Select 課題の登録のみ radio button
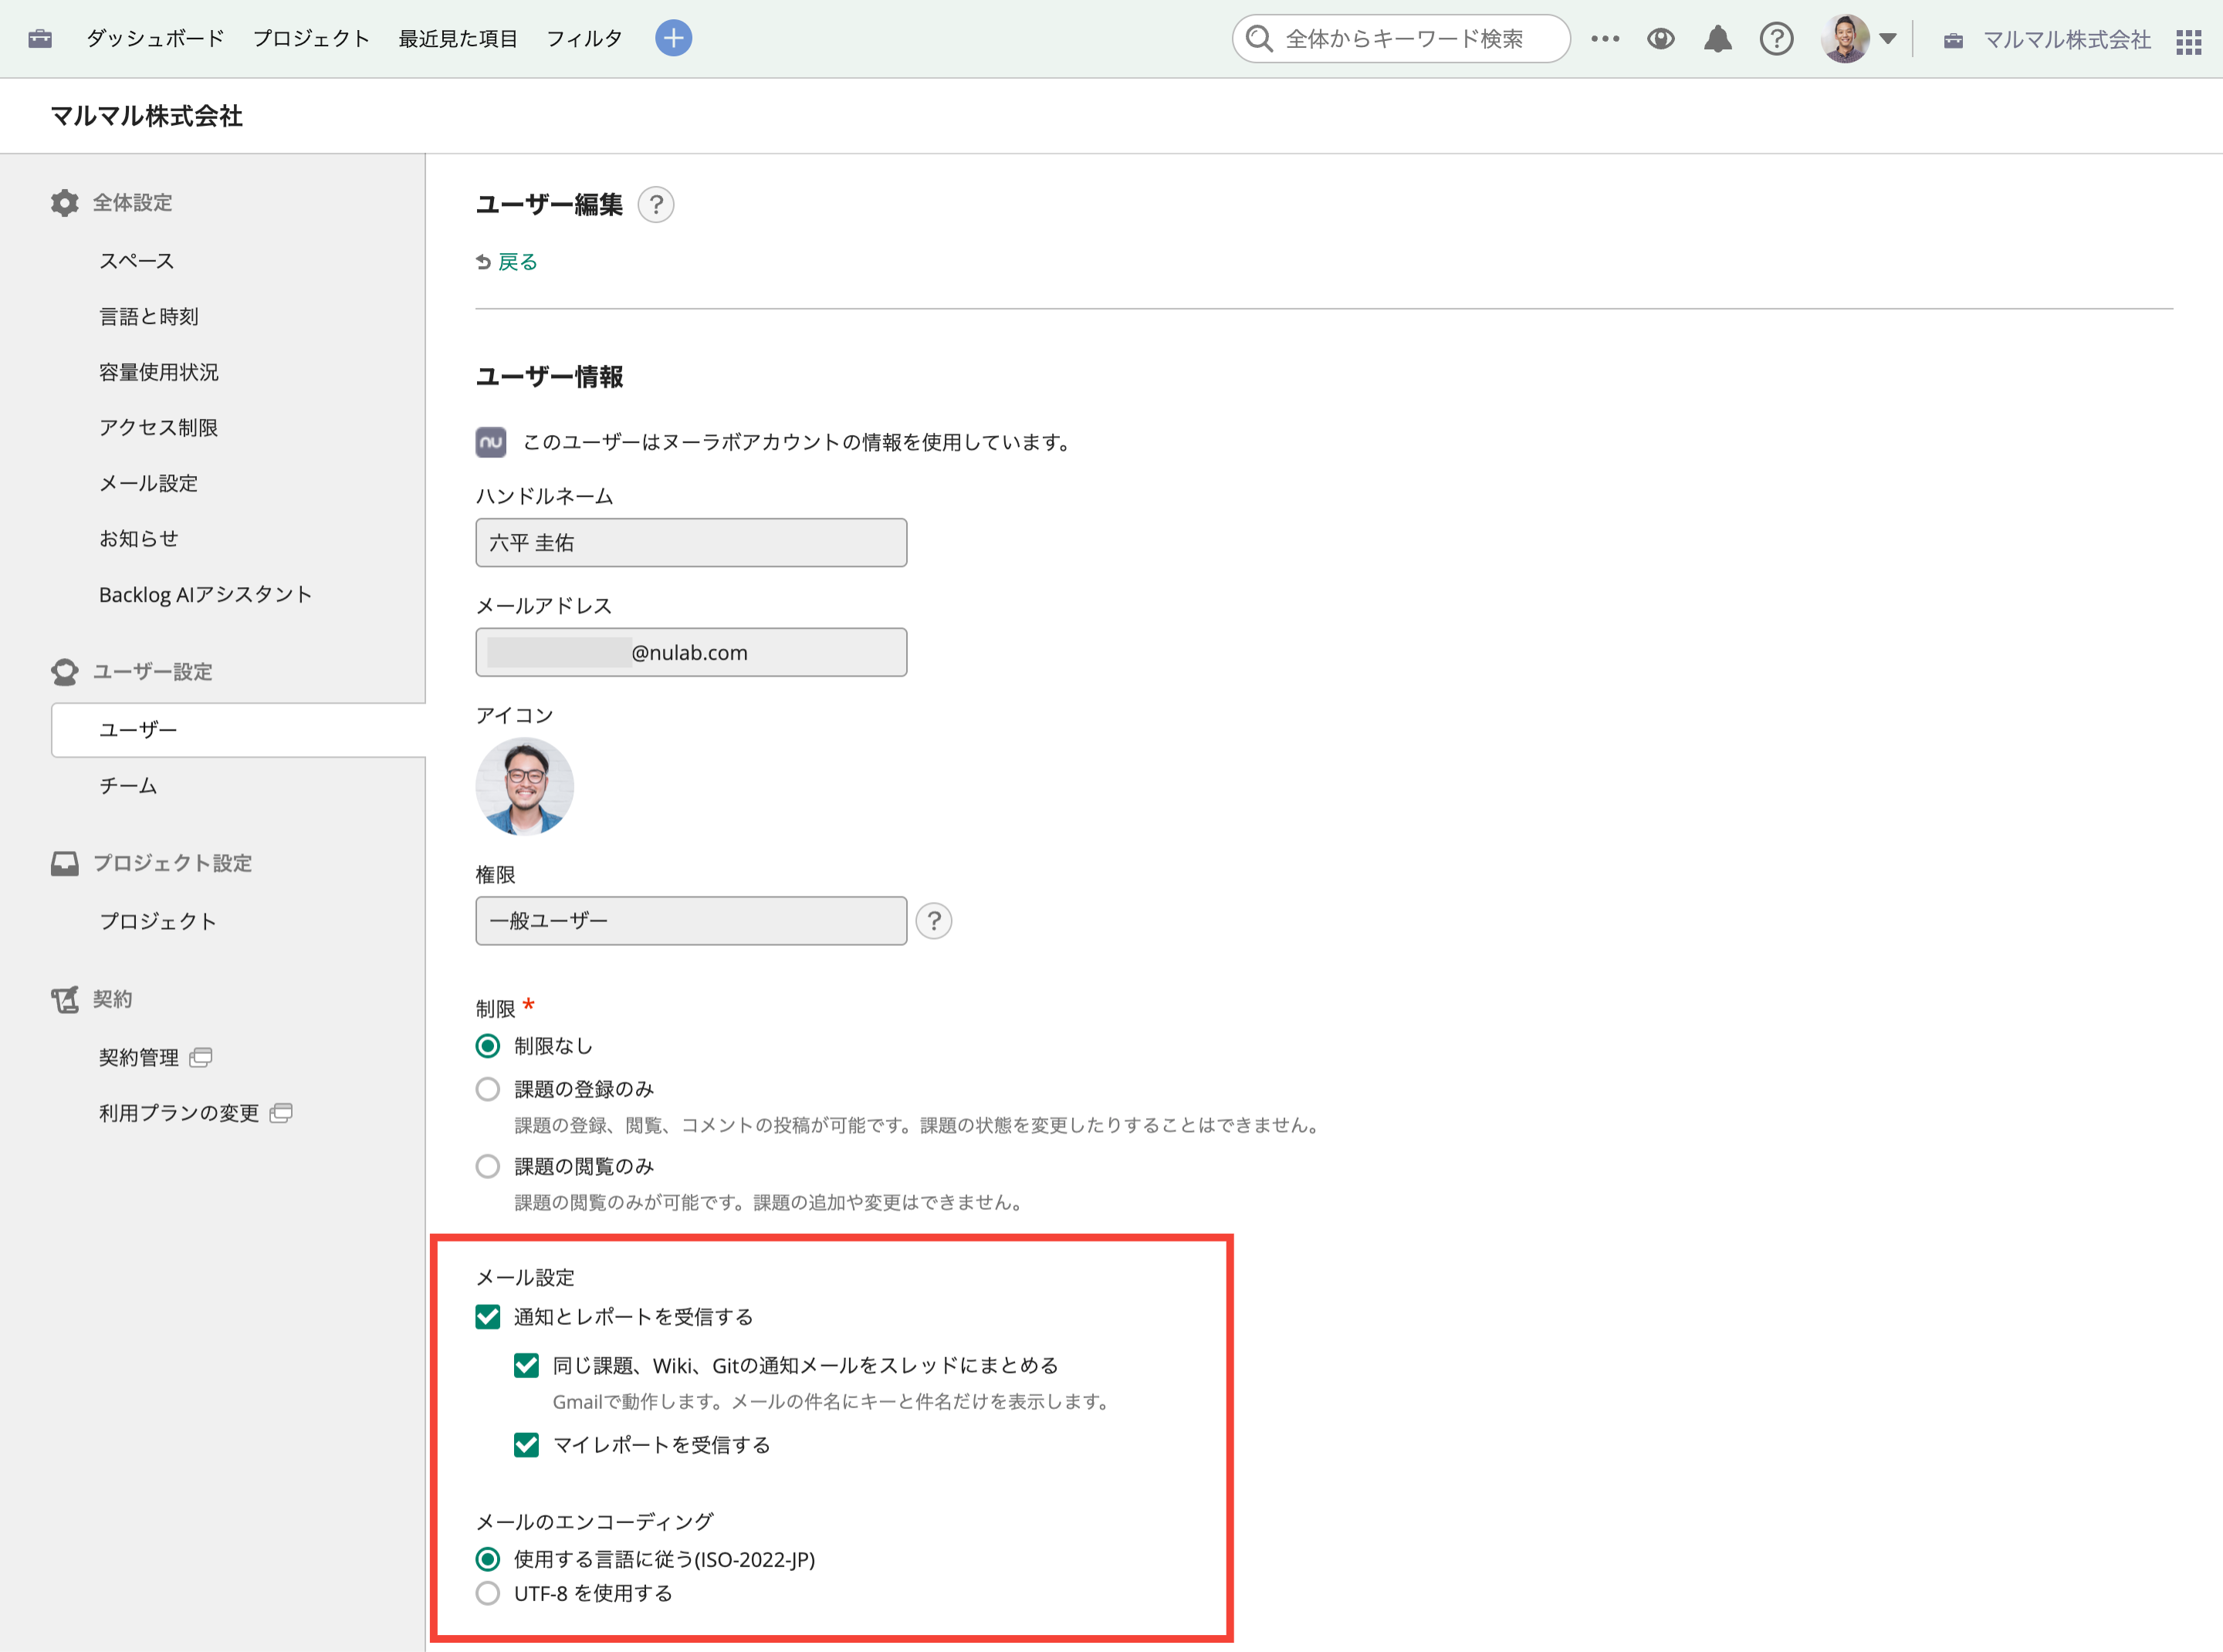This screenshot has width=2223, height=1652. point(489,1089)
